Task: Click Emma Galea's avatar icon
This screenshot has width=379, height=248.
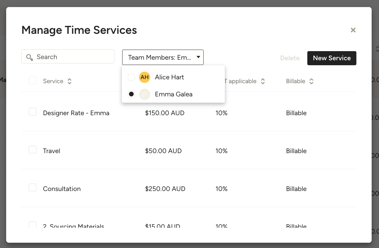Action: point(144,94)
